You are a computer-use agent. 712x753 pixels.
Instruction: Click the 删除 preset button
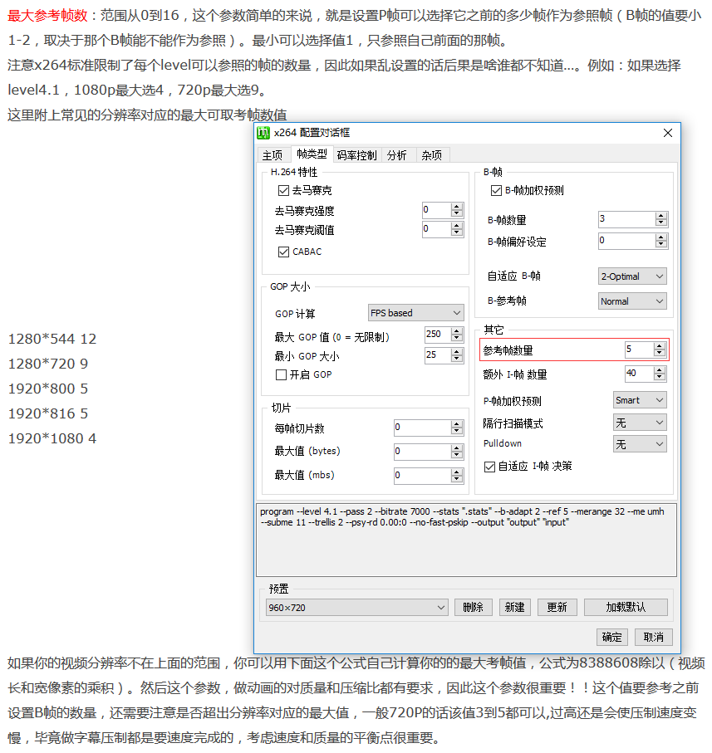tap(474, 607)
